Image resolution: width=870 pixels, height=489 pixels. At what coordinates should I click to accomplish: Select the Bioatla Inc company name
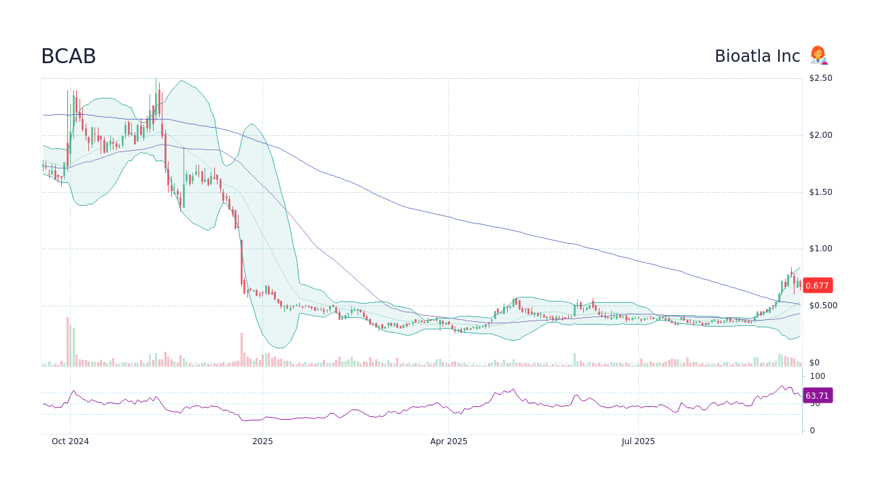[x=758, y=56]
